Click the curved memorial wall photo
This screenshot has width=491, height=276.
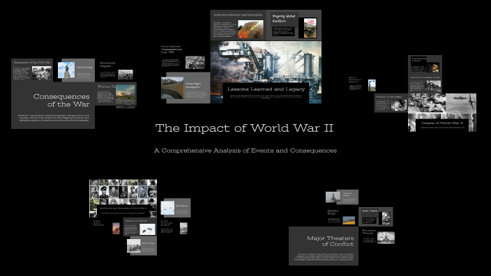pos(172,88)
